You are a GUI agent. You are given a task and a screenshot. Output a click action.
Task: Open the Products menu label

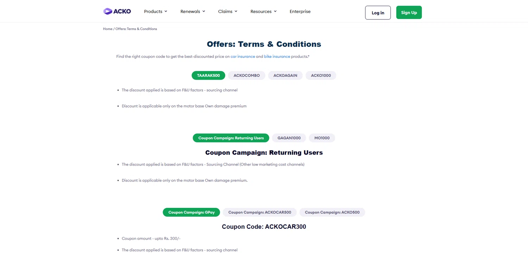[x=153, y=11]
